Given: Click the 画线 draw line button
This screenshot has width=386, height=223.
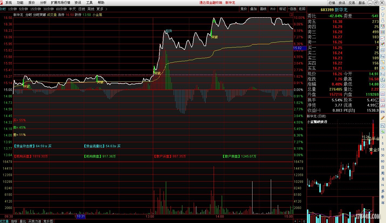Looking at the screenshot, I should click(x=263, y=9).
